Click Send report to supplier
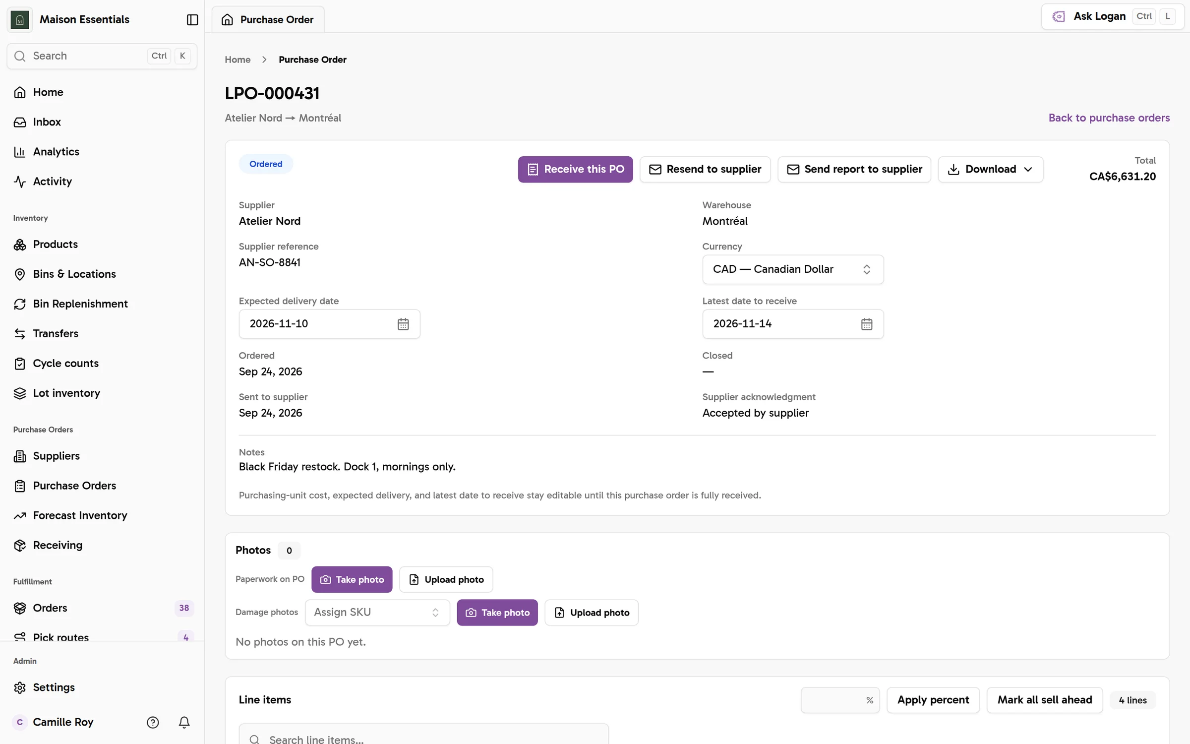This screenshot has width=1190, height=744. click(854, 169)
